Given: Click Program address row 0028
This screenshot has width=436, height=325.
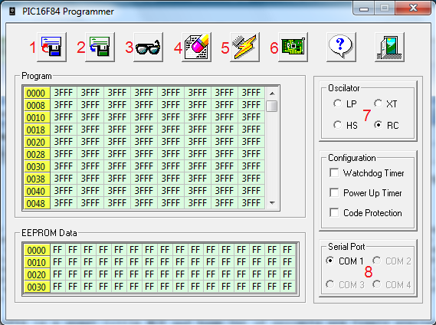Looking at the screenshot, I should 37,154.
